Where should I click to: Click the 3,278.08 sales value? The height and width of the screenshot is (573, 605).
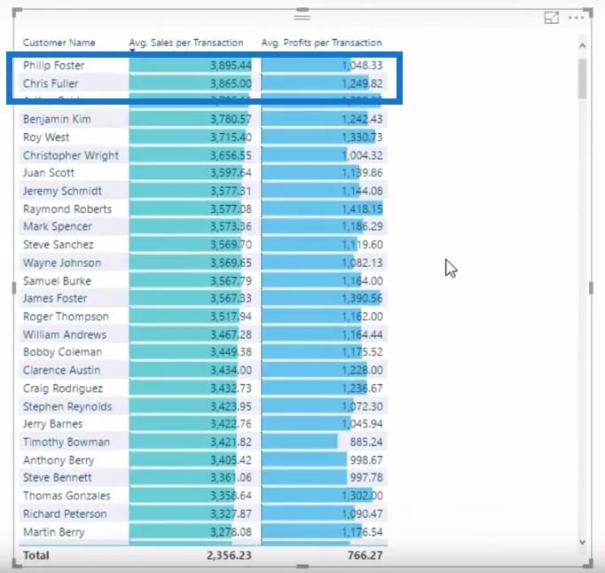[231, 531]
